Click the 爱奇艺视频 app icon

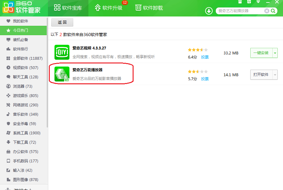pyautogui.click(x=62, y=52)
